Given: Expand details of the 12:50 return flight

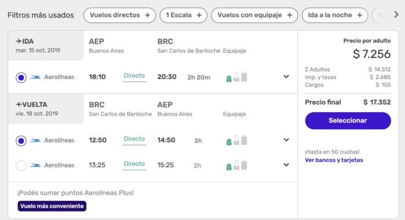Looking at the screenshot, I should point(286,140).
